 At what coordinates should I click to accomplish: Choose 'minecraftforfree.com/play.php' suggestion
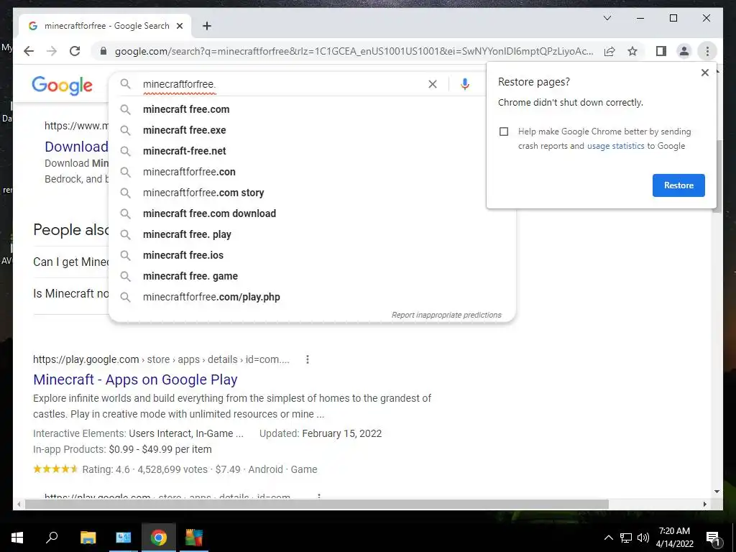pyautogui.click(x=312, y=297)
